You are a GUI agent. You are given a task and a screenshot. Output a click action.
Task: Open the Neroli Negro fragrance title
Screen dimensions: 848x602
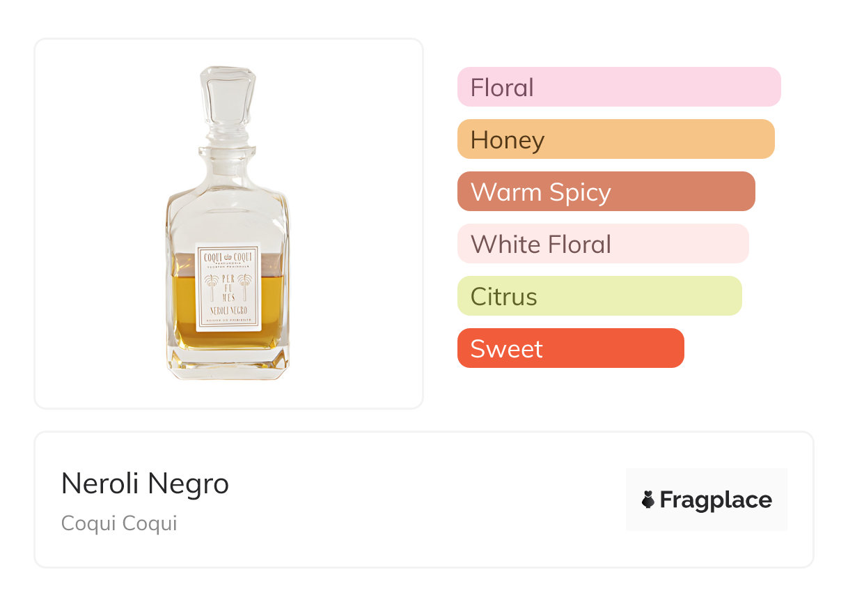(145, 484)
